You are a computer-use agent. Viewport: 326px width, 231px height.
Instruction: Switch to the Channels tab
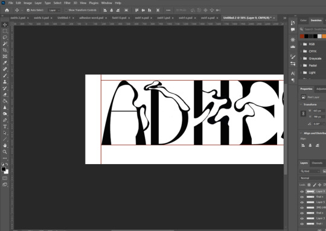point(317,163)
